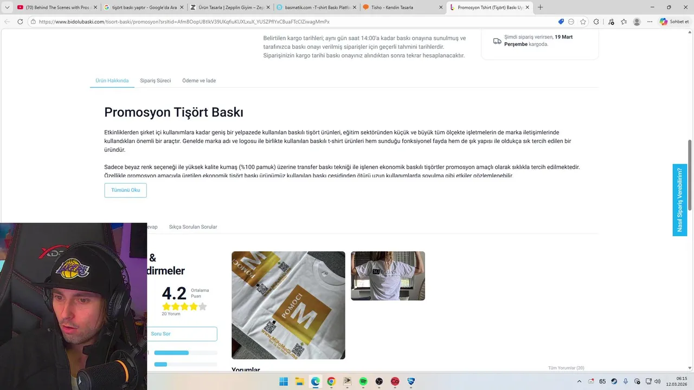Image resolution: width=694 pixels, height=390 pixels.
Task: Open Spotify from the taskbar
Action: coord(363,381)
